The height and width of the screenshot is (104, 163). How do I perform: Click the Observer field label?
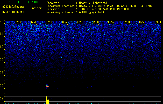tap(53, 3)
